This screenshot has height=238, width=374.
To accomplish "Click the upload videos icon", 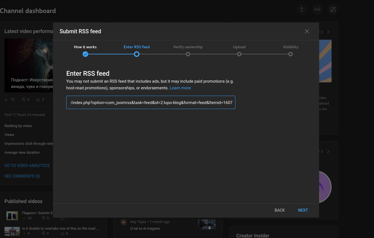I will point(302,9).
